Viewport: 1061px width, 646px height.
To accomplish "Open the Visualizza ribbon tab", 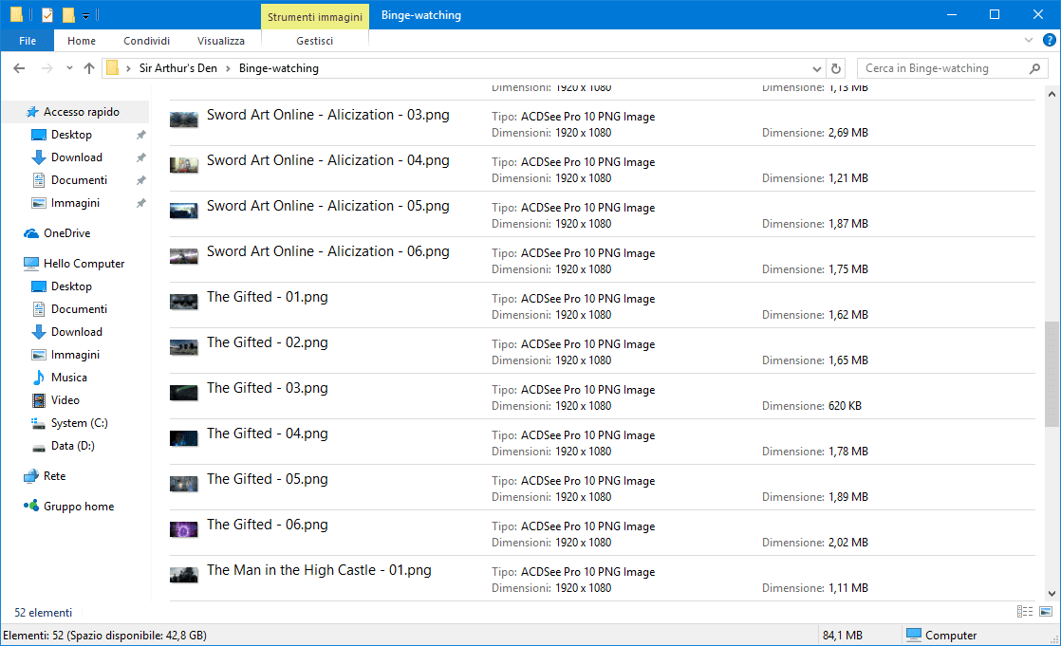I will (x=220, y=41).
